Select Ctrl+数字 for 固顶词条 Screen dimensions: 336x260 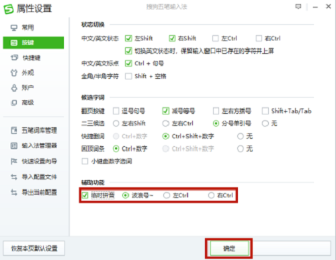point(116,149)
